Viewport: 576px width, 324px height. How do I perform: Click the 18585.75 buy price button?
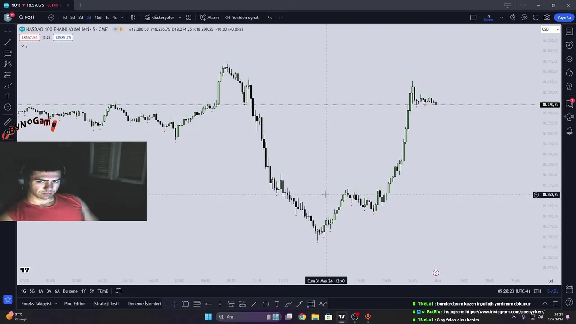tap(63, 37)
